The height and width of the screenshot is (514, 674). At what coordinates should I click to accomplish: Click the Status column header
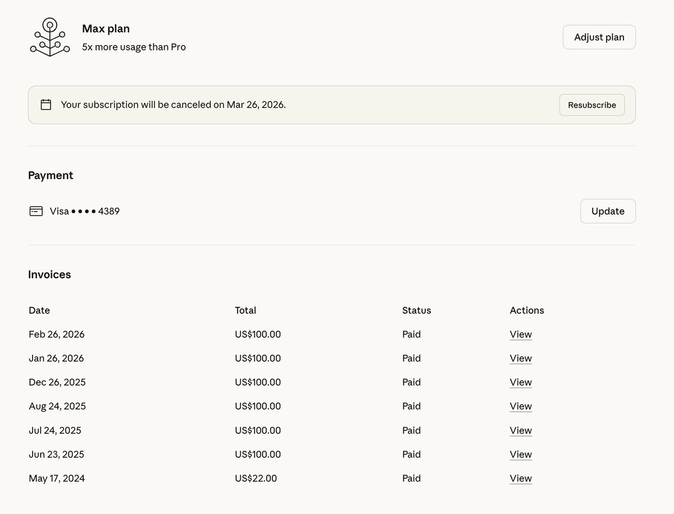pyautogui.click(x=417, y=310)
